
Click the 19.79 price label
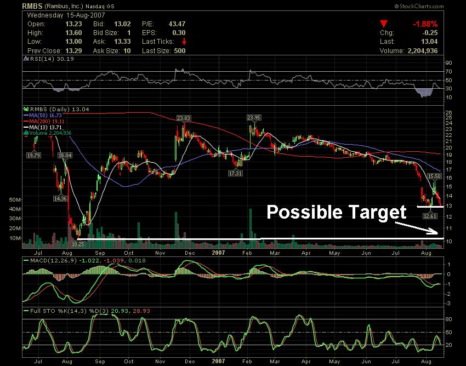click(x=33, y=155)
